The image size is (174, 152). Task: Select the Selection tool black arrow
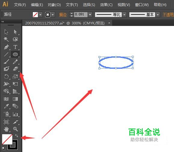[6, 32]
